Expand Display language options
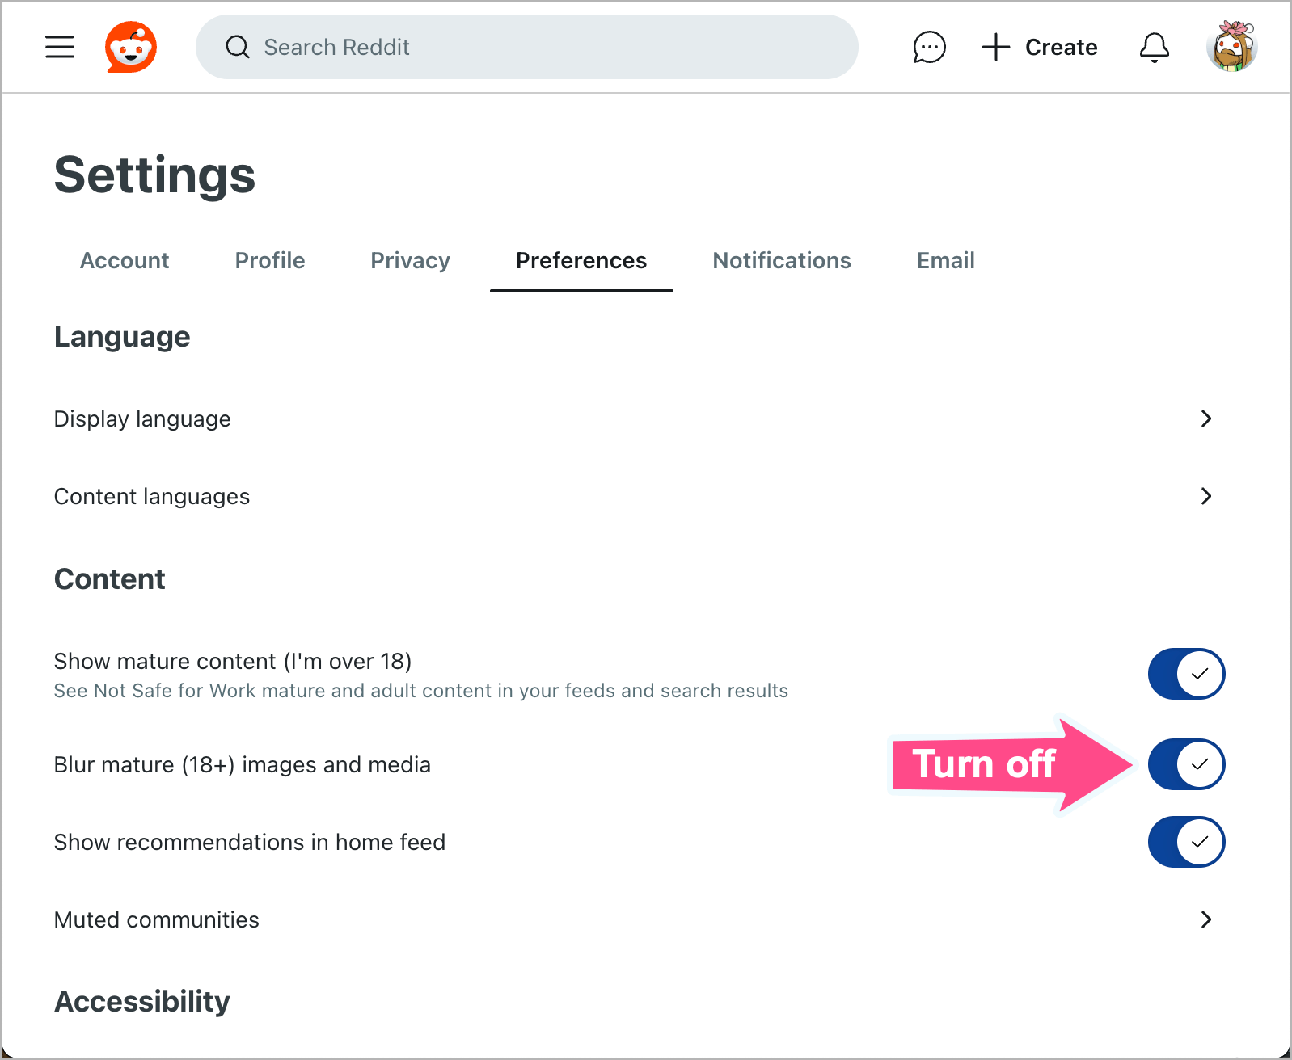 [1205, 419]
